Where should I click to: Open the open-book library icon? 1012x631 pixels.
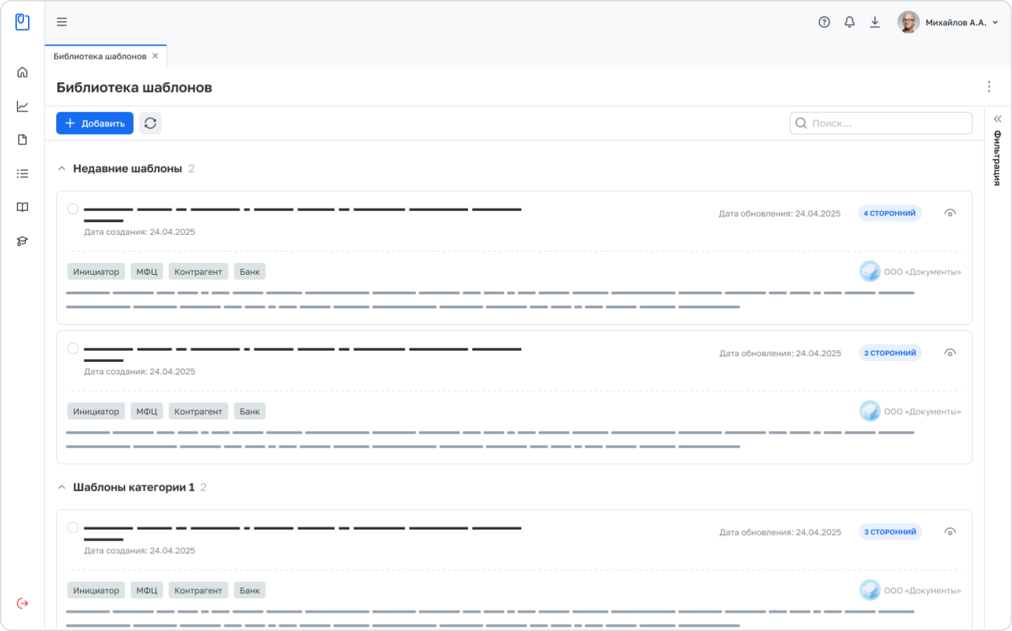22,207
